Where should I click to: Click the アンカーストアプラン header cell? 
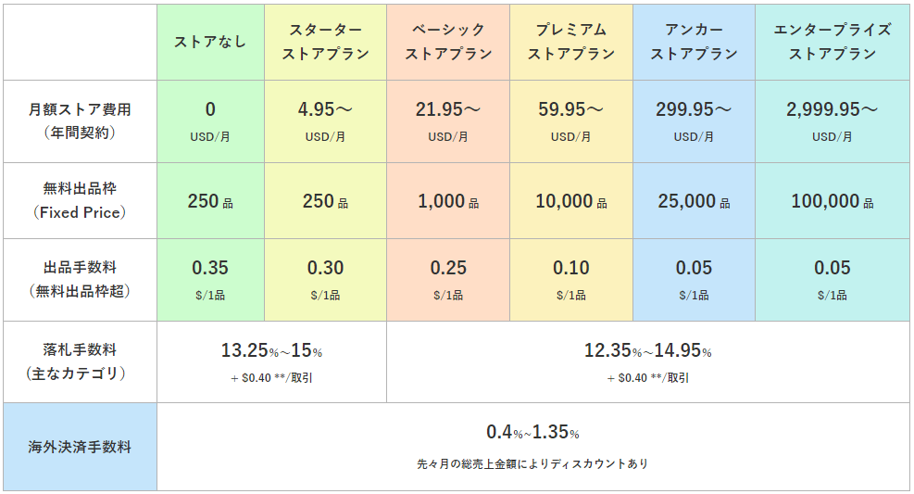click(694, 42)
